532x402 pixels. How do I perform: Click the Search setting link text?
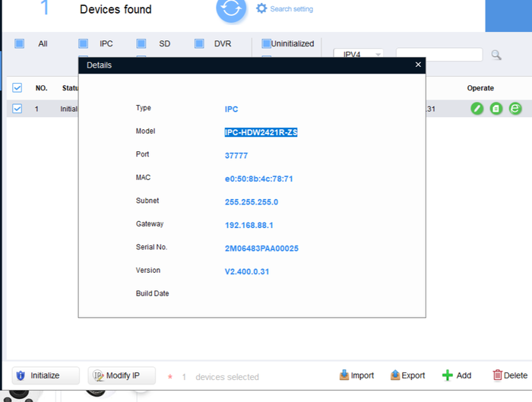tap(291, 9)
